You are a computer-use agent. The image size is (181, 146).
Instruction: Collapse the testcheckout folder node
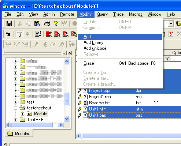pyautogui.click(x=15, y=108)
